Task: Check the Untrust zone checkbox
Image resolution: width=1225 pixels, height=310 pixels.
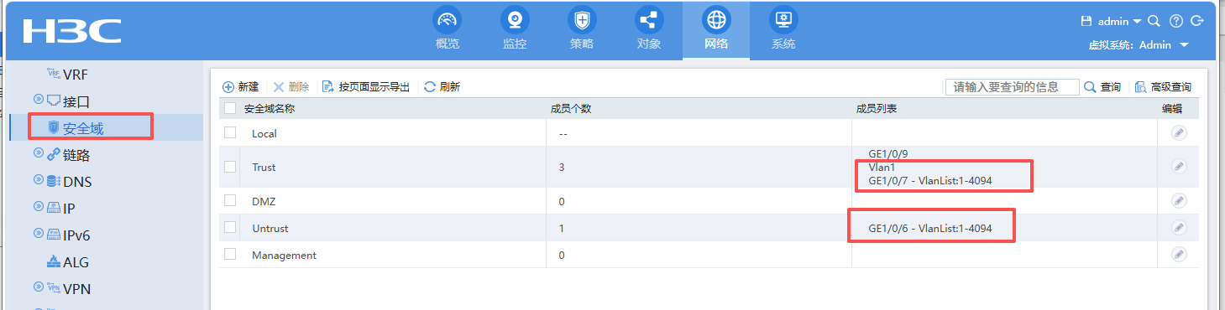Action: point(230,228)
